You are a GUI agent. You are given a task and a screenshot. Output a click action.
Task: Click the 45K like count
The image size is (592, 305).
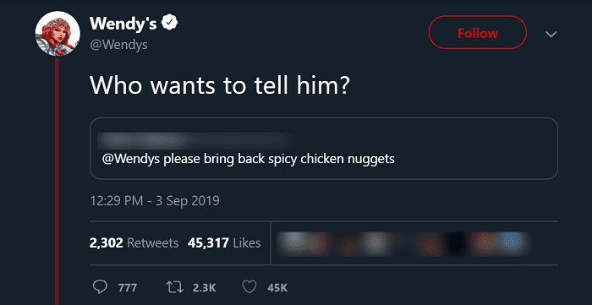[277, 287]
